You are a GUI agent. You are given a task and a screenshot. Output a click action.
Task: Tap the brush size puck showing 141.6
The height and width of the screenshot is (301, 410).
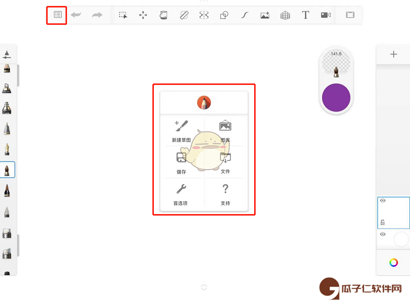tap(336, 64)
